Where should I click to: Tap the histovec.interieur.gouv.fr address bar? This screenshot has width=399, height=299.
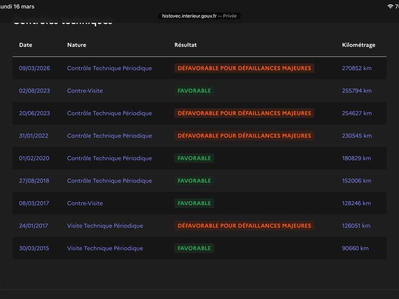(199, 16)
